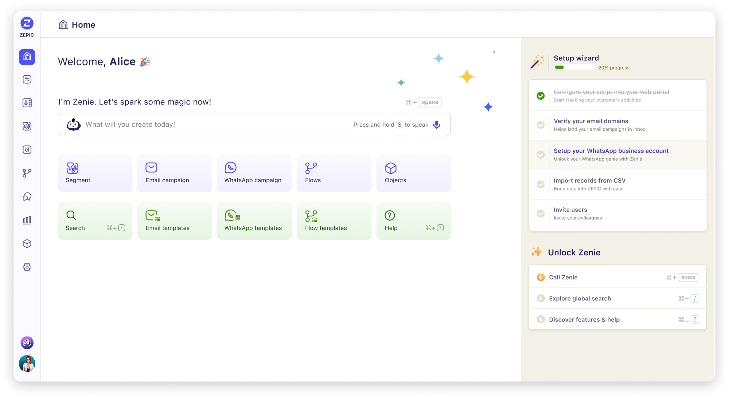Select the contacts/address book sidebar icon
729x398 pixels.
pos(26,103)
